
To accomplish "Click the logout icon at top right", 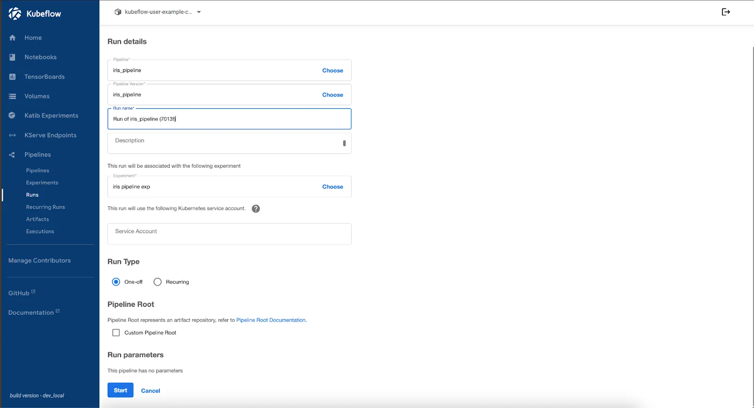I will (726, 12).
